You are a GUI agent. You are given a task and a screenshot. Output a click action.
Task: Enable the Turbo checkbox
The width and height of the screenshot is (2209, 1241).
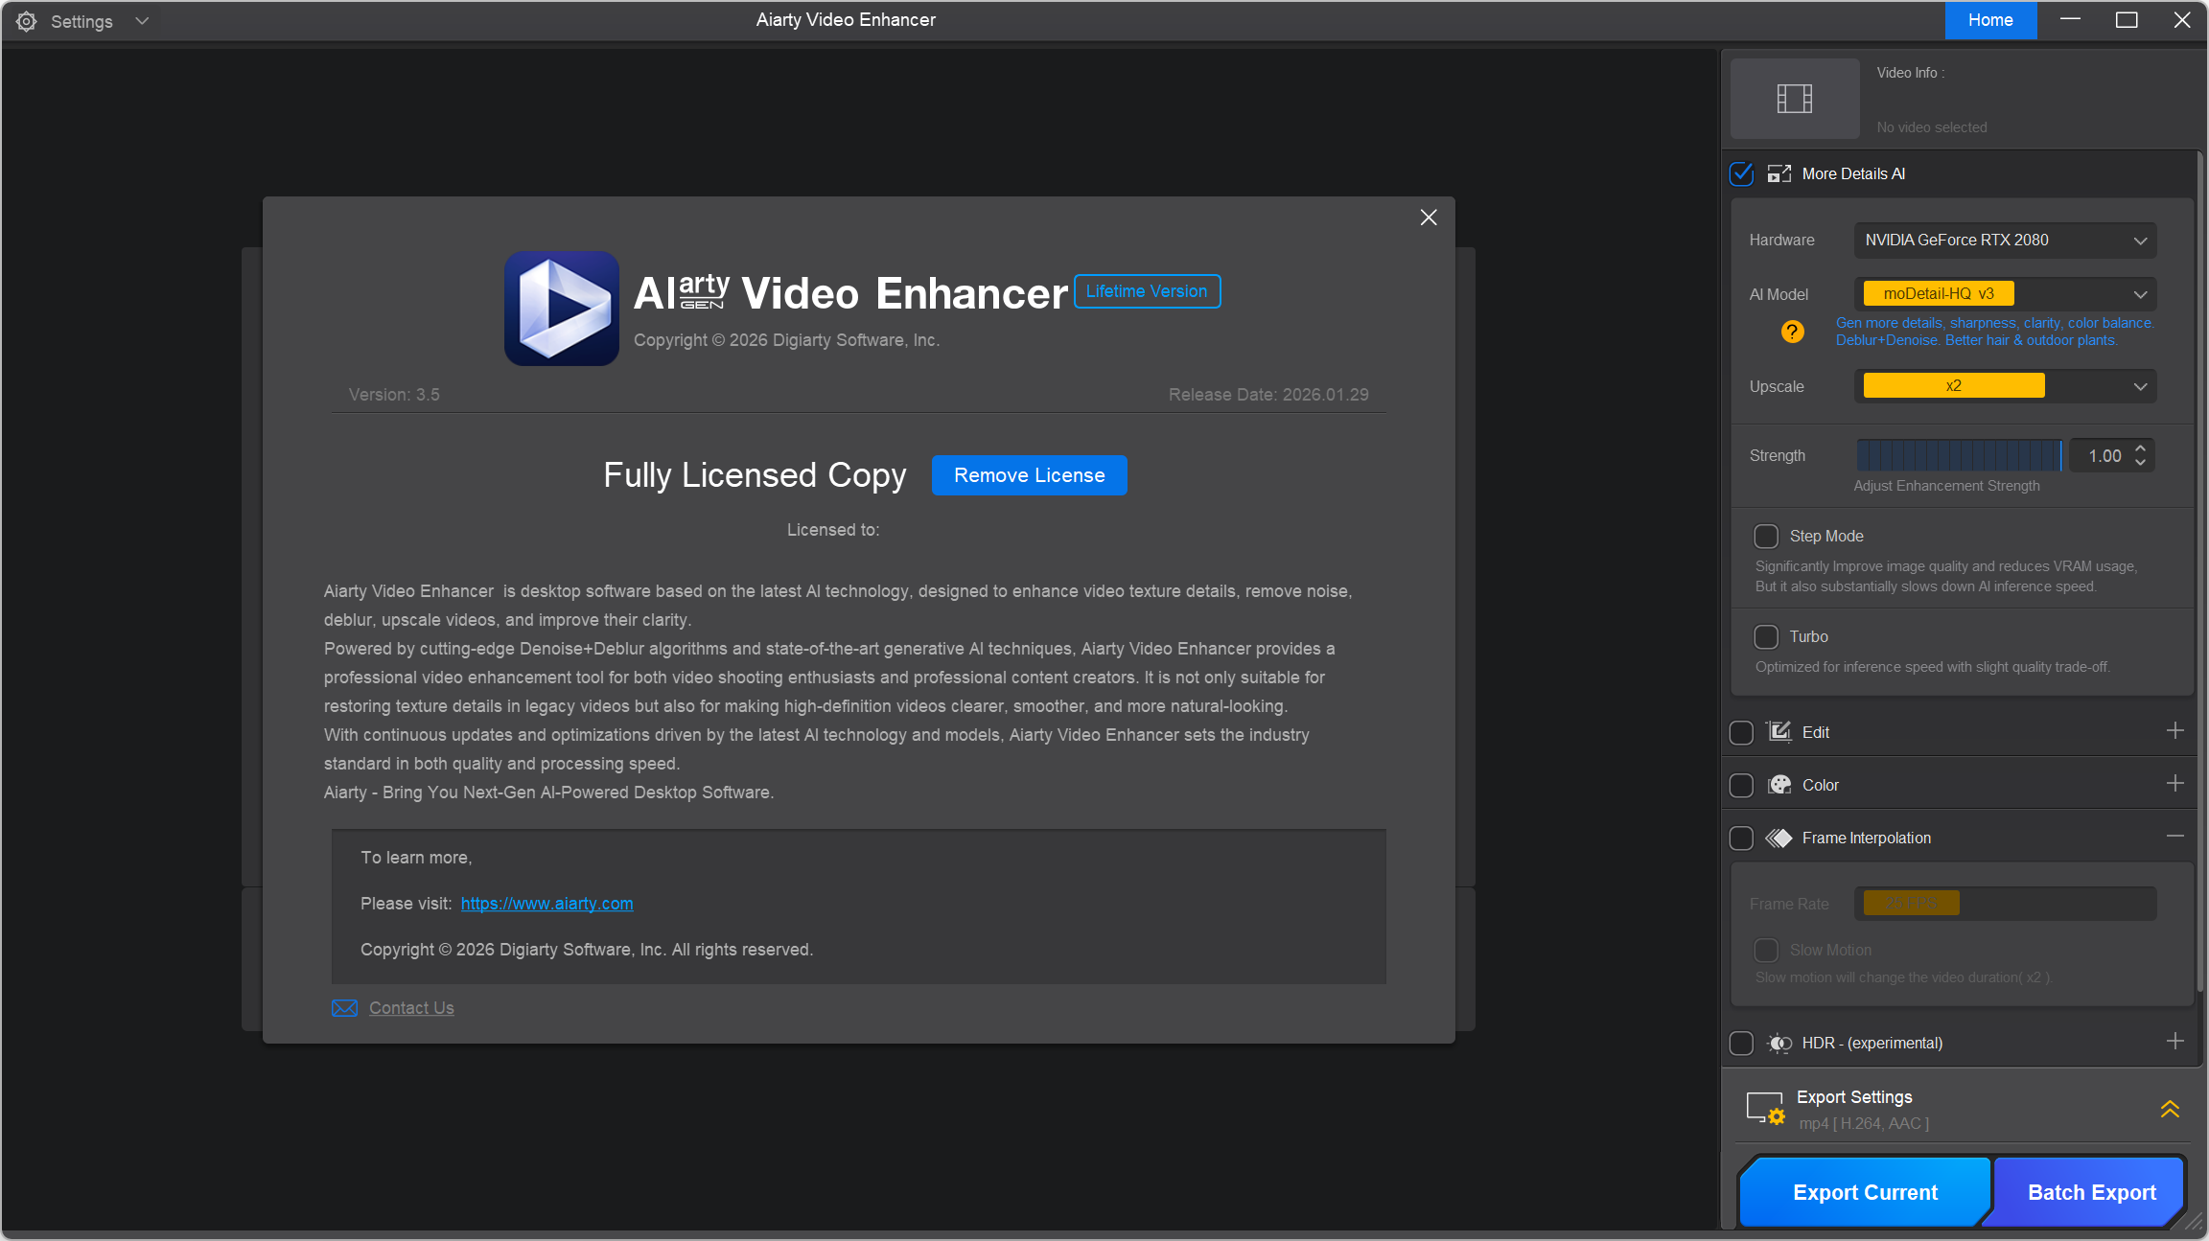click(1766, 636)
